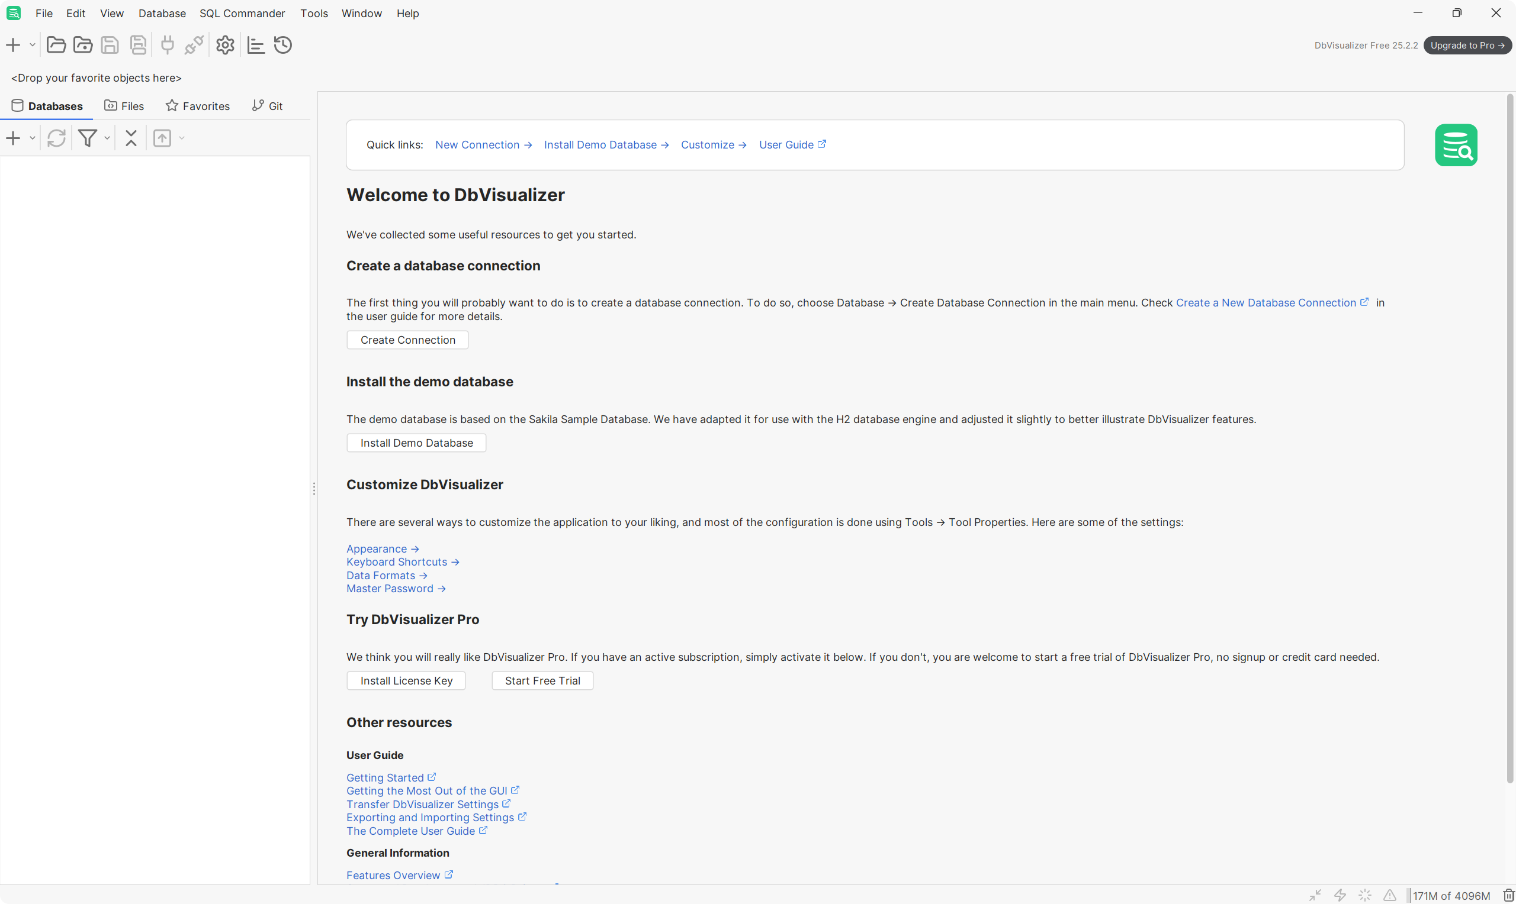Open the Database menu

(162, 14)
